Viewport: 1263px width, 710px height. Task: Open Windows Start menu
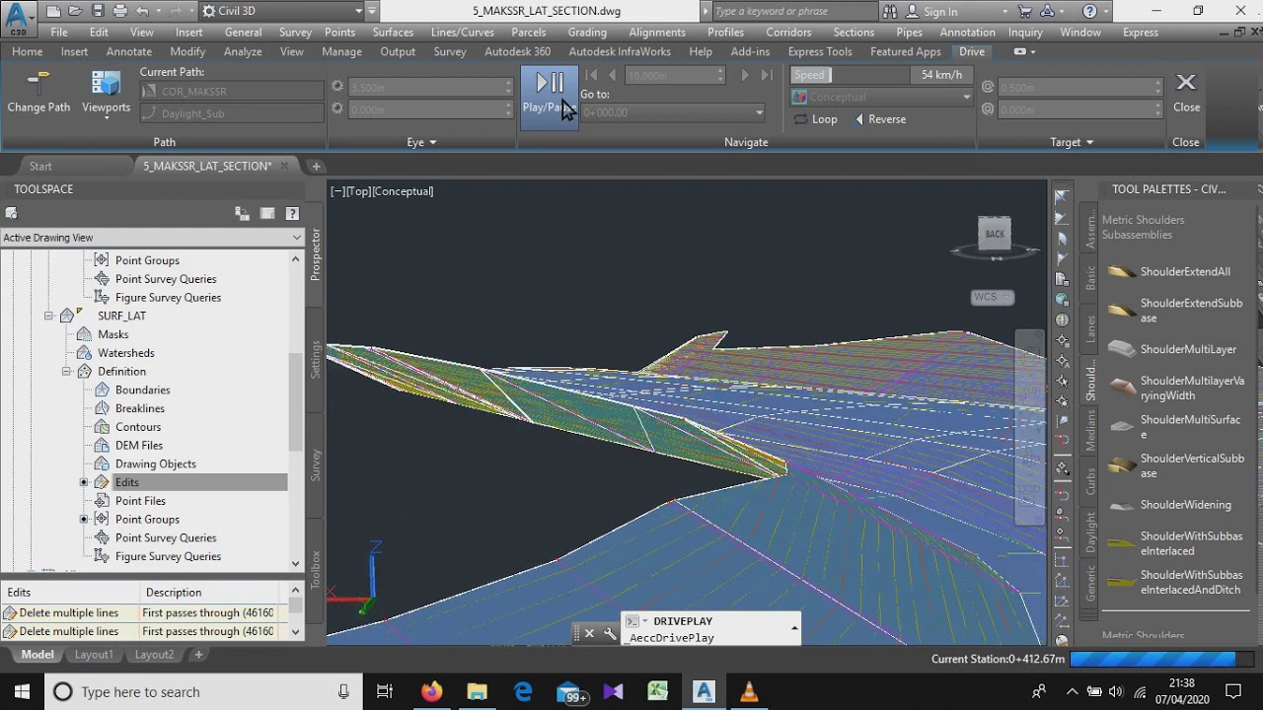pos(22,691)
